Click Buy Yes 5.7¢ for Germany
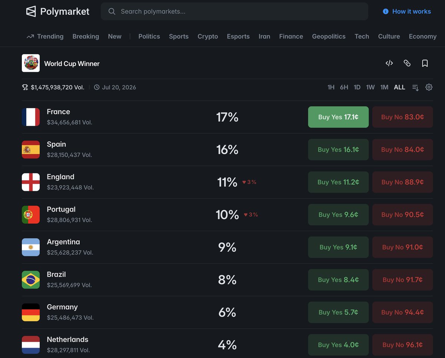 pos(338,312)
